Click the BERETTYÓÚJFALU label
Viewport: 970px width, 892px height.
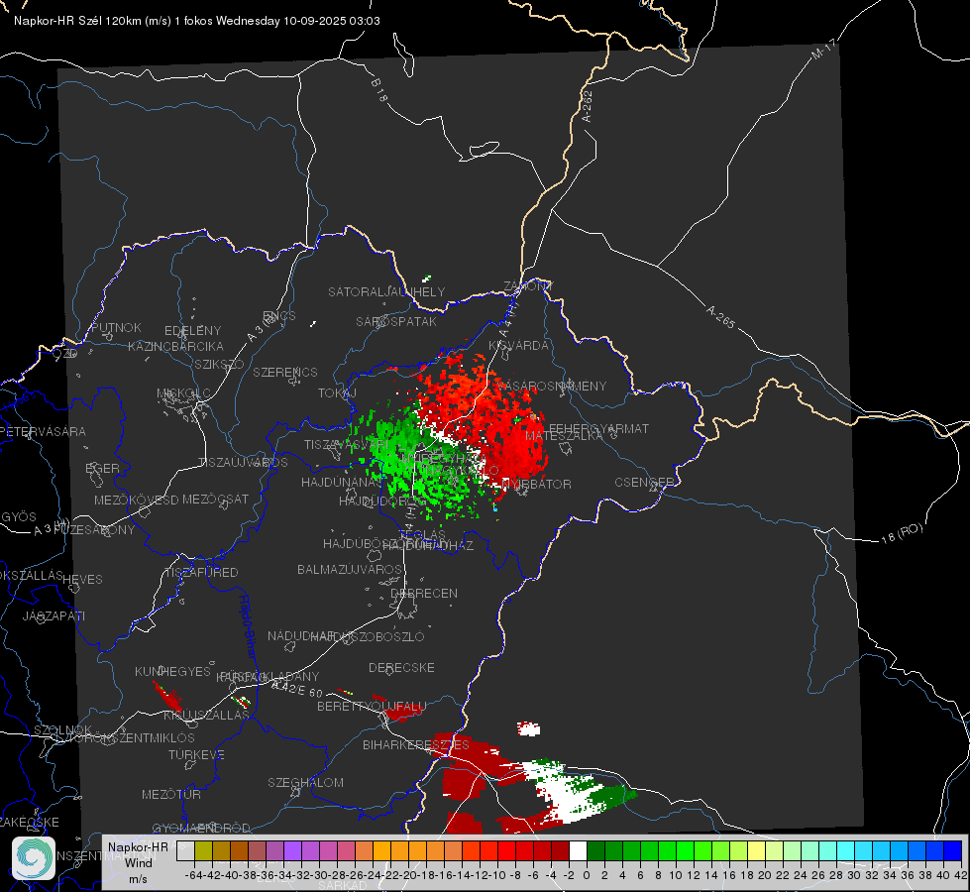tap(372, 707)
